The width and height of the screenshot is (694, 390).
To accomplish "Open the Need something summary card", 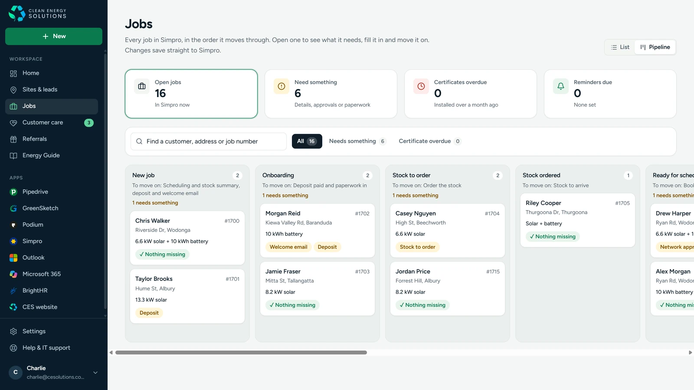I will 331,94.
